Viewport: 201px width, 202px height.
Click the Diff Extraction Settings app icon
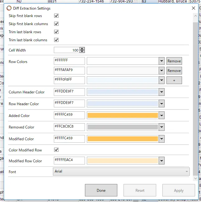click(9, 8)
